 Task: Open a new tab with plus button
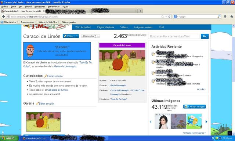click(x=140, y=11)
